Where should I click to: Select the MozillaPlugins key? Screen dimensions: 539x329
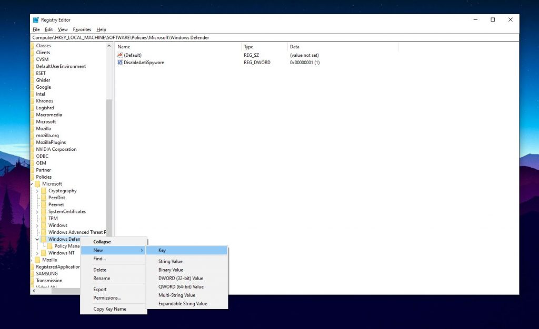(51, 142)
